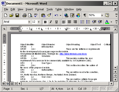The image size is (119, 92).
Task: Print the document
Action: click(x=25, y=15)
